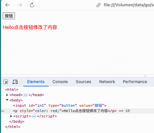Click the type="button" attribute
154x133 pixels.
coord(63,105)
